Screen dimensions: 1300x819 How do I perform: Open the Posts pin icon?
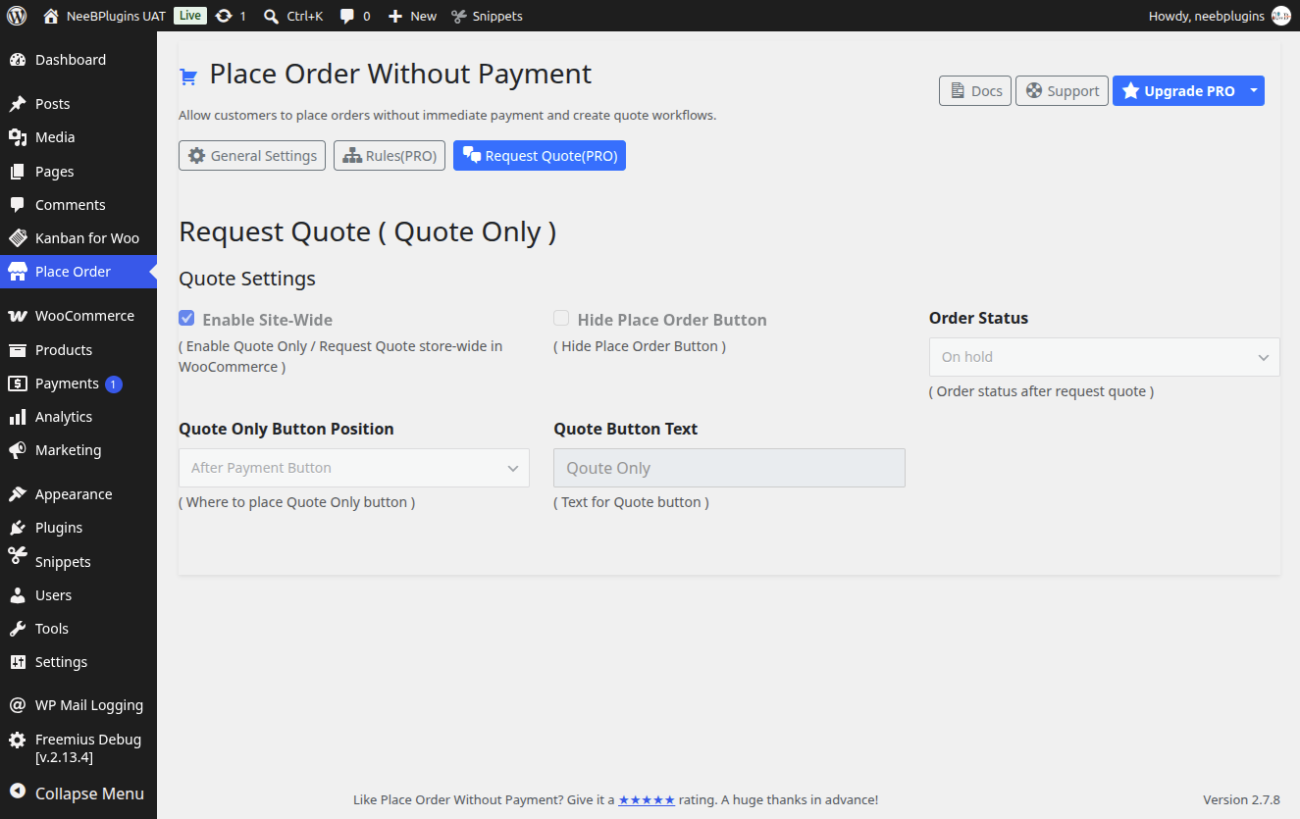pyautogui.click(x=18, y=104)
